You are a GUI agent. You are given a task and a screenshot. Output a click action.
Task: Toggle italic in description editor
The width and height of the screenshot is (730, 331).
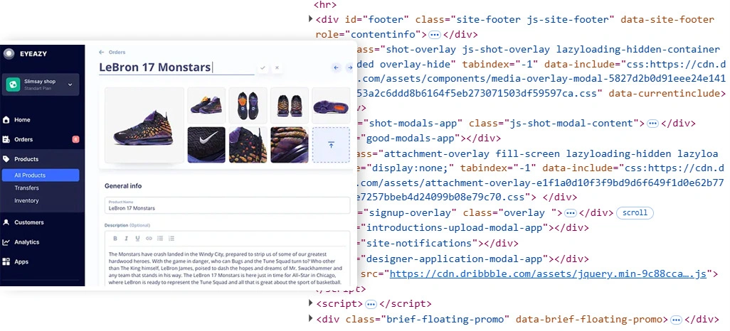point(126,239)
